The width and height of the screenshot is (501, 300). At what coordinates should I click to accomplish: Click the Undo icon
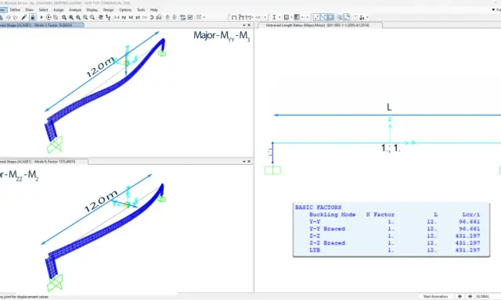(9, 17)
